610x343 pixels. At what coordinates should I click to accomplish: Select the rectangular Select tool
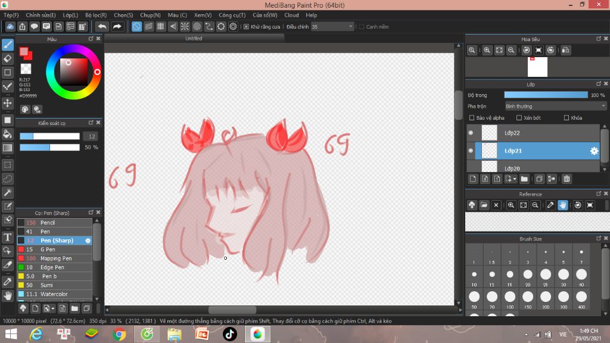[x=7, y=165]
